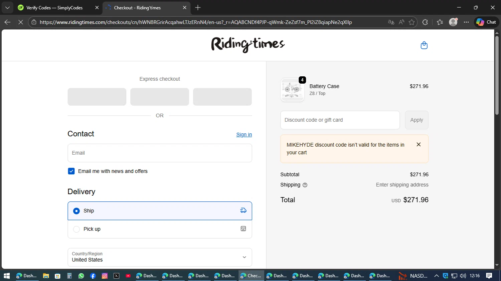The image size is (501, 281).
Task: Open WhatsApp from the taskbar
Action: coord(81,276)
